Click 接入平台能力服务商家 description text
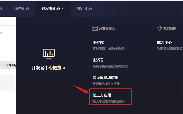183x114 pixels. (x=108, y=101)
